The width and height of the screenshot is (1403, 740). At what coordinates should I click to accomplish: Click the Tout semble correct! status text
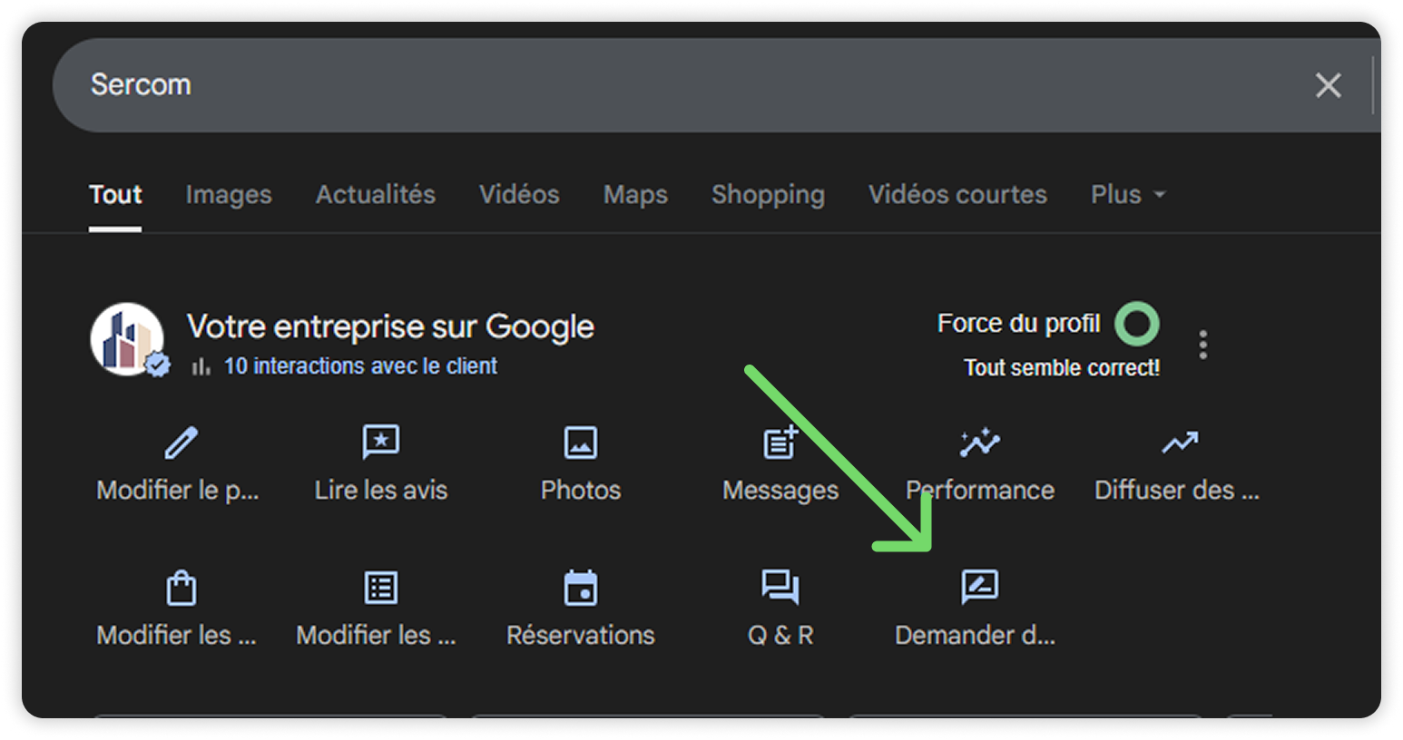[x=1062, y=368]
